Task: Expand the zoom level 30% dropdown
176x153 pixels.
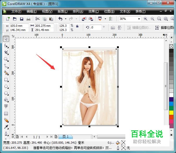Action: click(x=139, y=19)
